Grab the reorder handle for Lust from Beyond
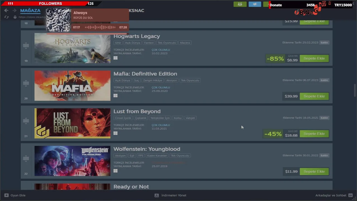357x201 pixels. pos(26,121)
